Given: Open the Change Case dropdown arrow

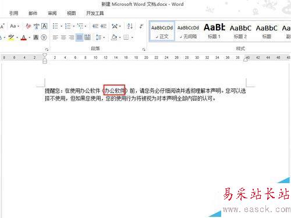Looking at the screenshot, I should coord(19,26).
